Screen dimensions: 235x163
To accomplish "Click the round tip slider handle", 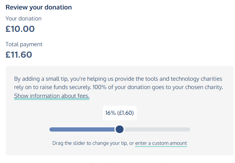I will pos(119,130).
